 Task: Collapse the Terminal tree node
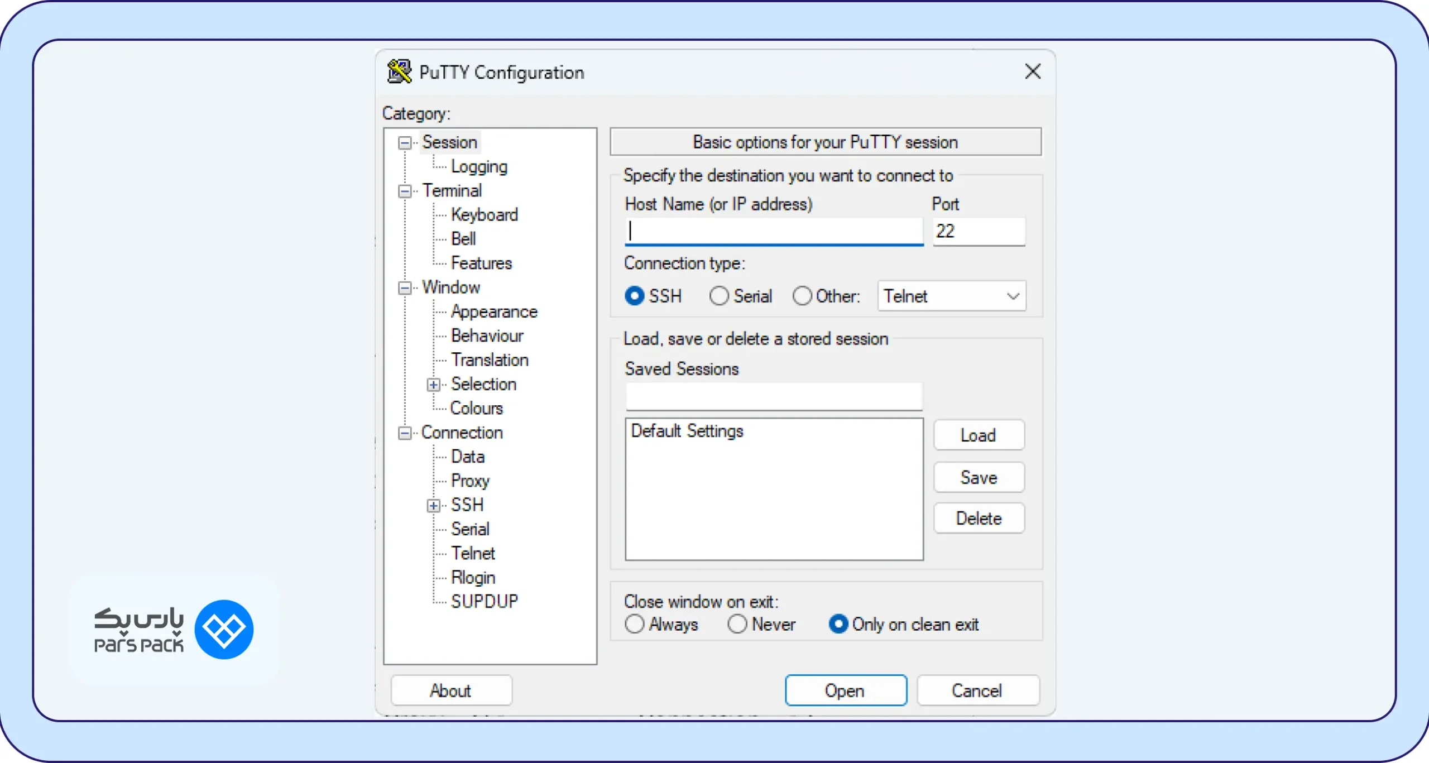click(x=405, y=191)
